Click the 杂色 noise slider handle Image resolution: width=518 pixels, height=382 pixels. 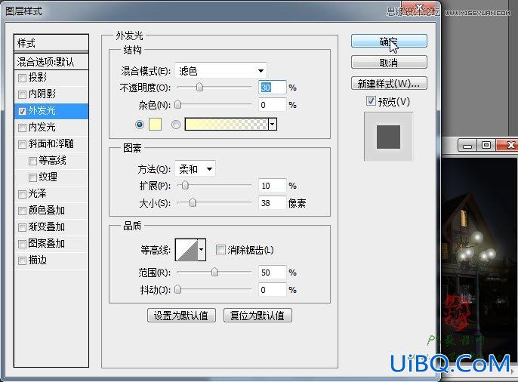coord(177,104)
